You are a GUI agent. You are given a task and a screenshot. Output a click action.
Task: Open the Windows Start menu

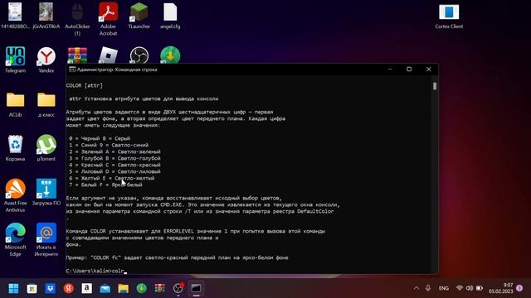[x=13, y=288]
